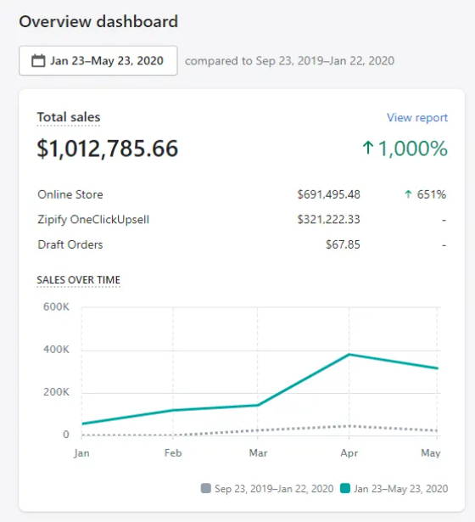Click the Feb data point on teal line

tap(173, 410)
